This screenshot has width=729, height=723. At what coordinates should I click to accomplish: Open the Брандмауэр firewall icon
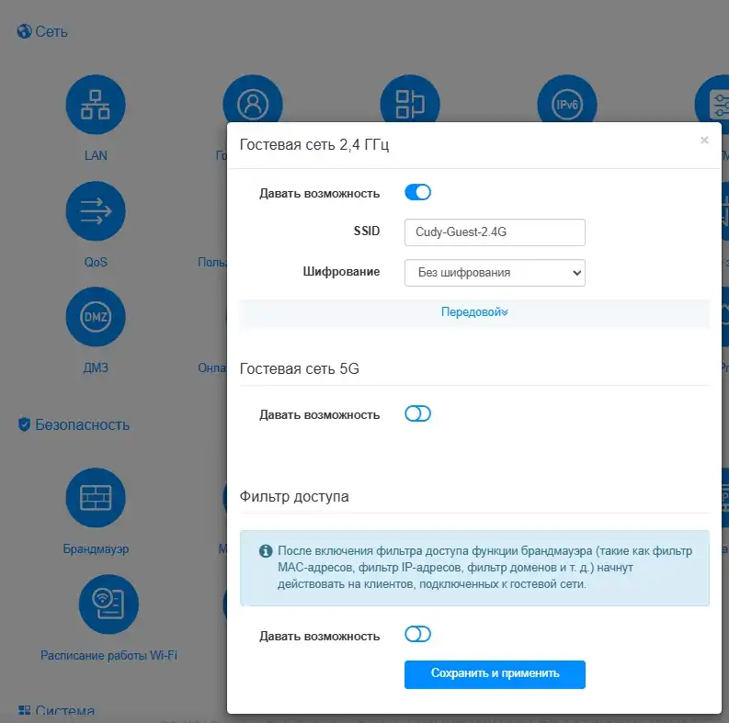(96, 498)
